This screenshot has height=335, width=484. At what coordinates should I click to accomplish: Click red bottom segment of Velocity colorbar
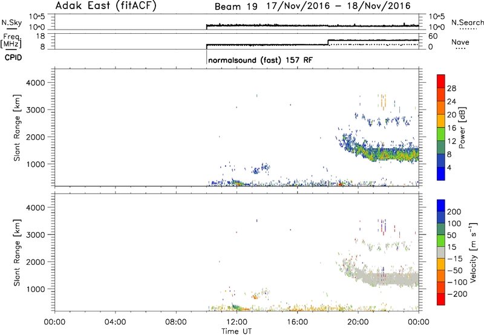pos(441,299)
